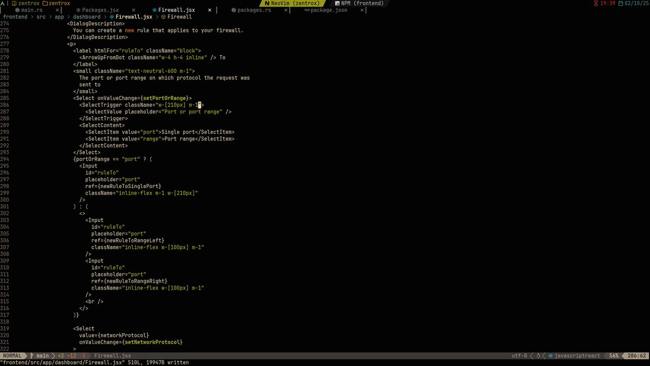Click the NORMAL mode indicator
The height and width of the screenshot is (366, 650).
point(11,356)
